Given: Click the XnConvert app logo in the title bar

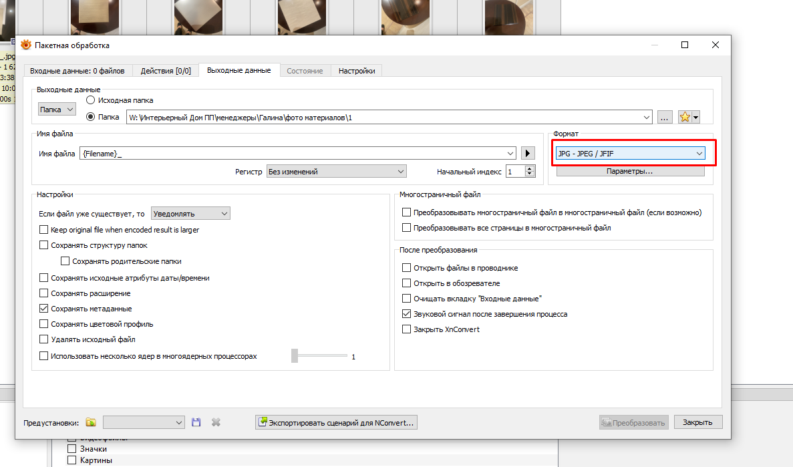Looking at the screenshot, I should [x=26, y=45].
